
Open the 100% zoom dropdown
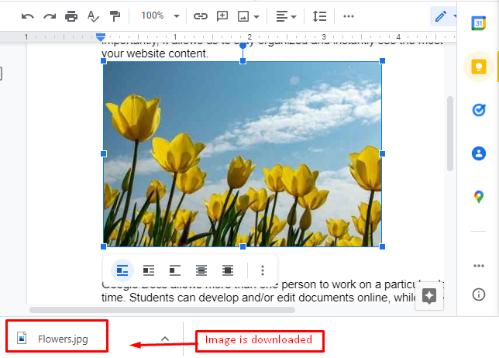tap(160, 15)
